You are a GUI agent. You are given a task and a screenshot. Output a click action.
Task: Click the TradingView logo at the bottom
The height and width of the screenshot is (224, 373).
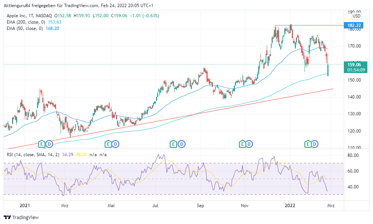coord(21,217)
